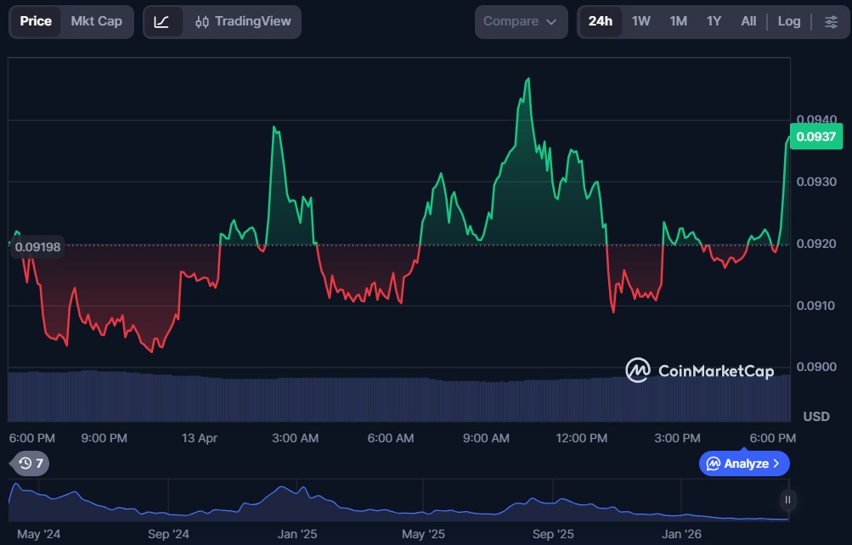852x545 pixels.
Task: Switch to the TradingView candlestick chart
Action: pos(243,21)
